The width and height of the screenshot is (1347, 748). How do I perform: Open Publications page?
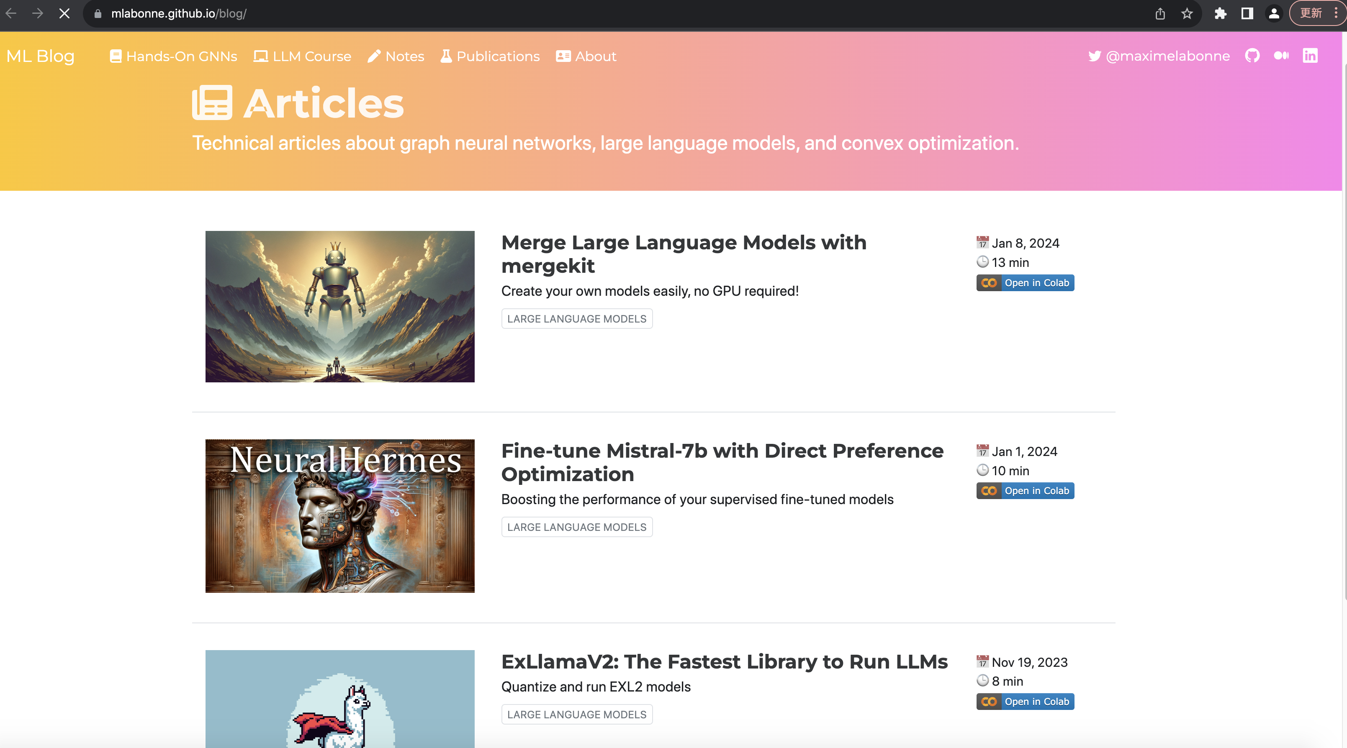pyautogui.click(x=490, y=56)
